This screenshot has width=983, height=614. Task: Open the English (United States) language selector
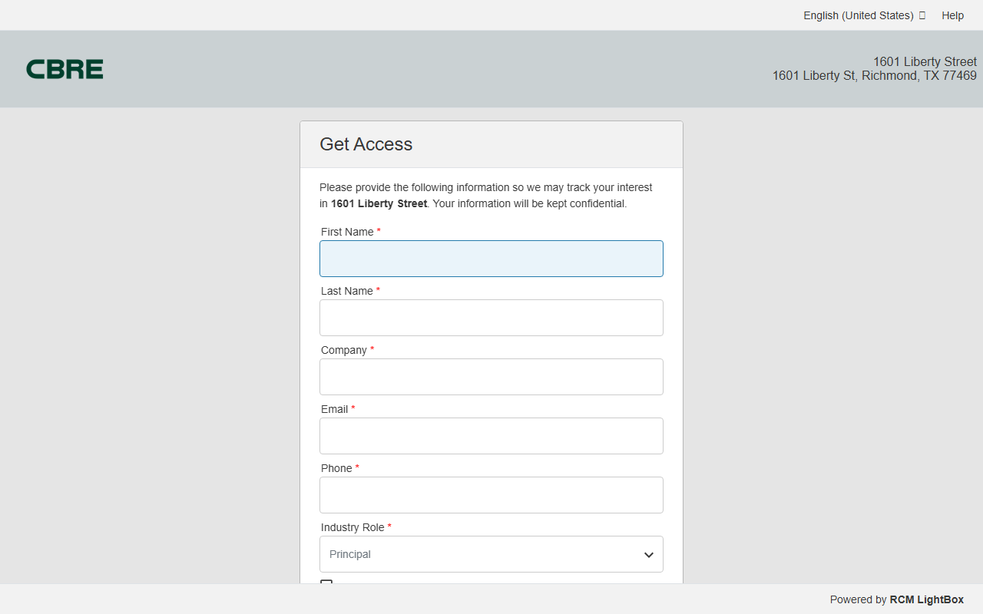tap(864, 15)
